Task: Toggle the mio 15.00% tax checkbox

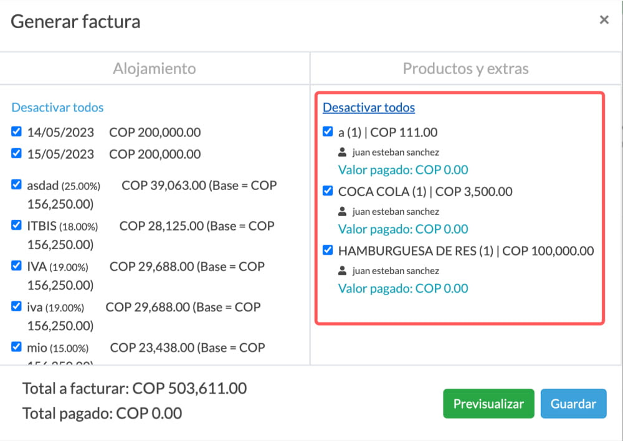Action: [16, 346]
